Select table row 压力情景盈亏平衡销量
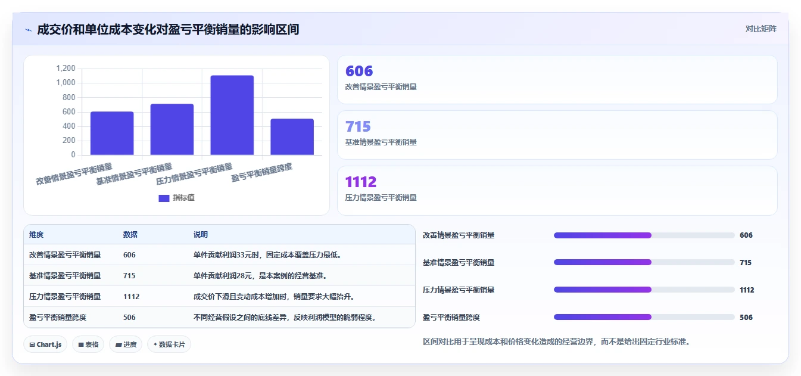Viewport: 801px width, 376px height. click(x=219, y=297)
